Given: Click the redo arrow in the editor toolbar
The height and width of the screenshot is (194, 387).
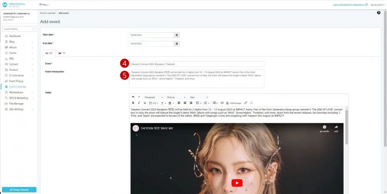Looking at the screenshot, I should point(139,97).
